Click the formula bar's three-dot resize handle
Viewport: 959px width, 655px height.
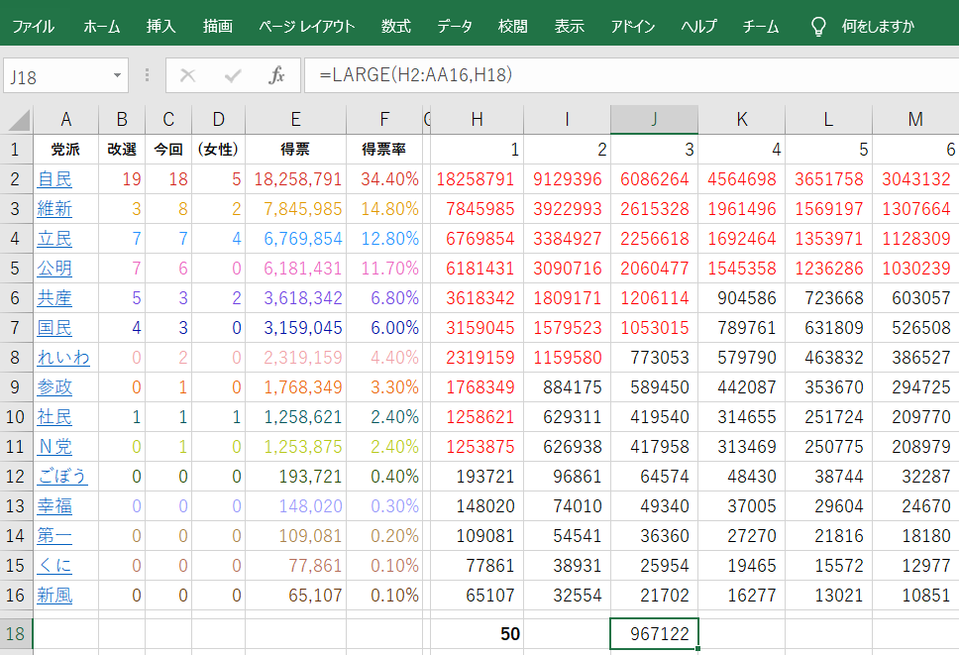point(148,76)
